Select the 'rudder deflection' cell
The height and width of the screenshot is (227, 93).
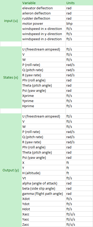click(44, 18)
